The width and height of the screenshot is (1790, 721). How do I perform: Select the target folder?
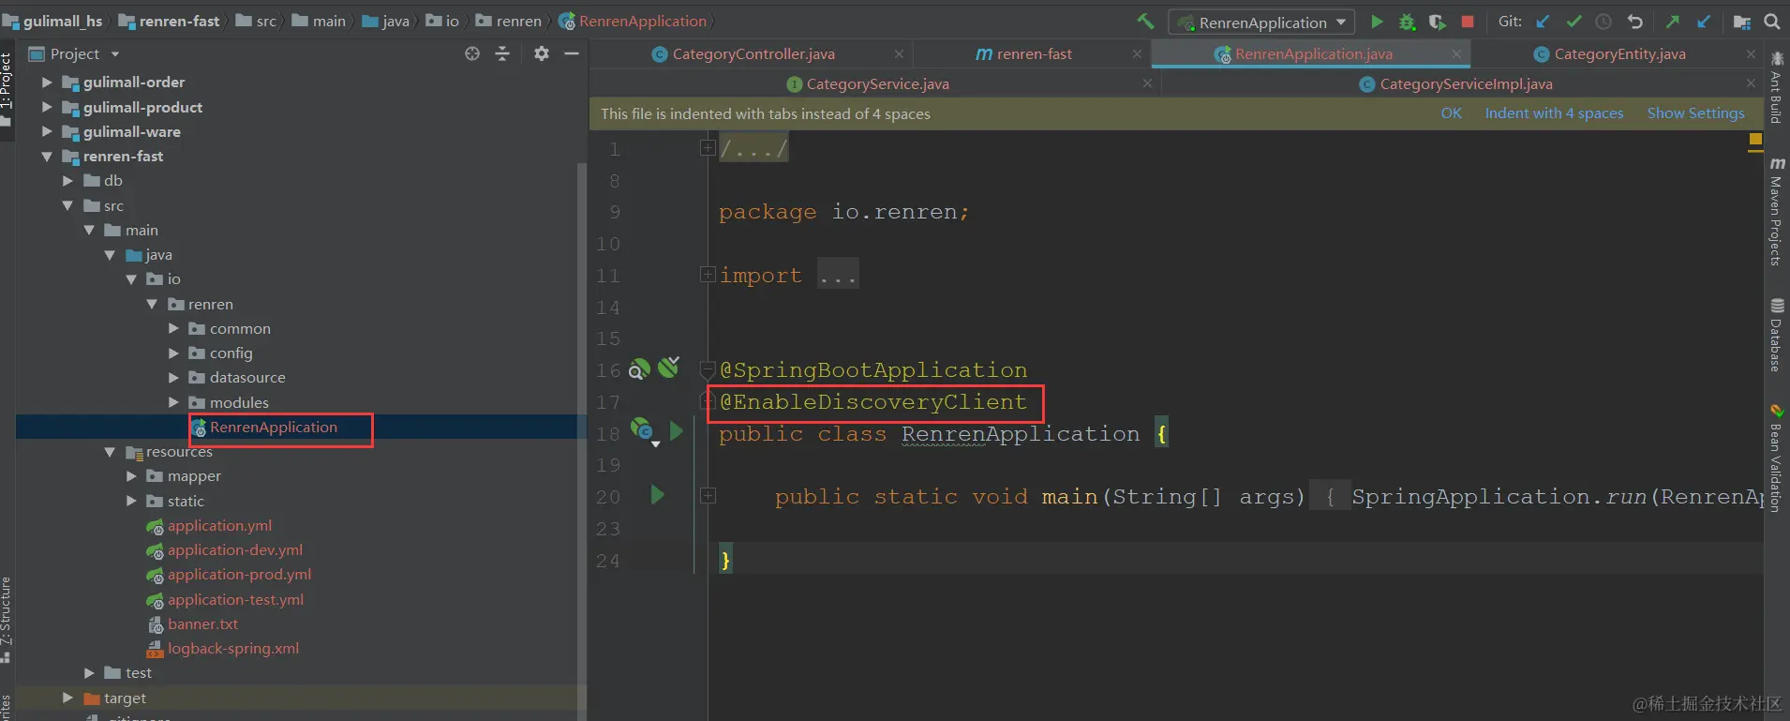click(x=125, y=698)
